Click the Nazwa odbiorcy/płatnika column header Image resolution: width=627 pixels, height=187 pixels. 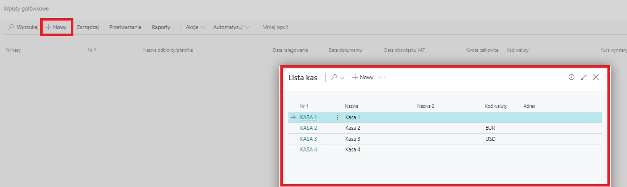[x=168, y=50]
